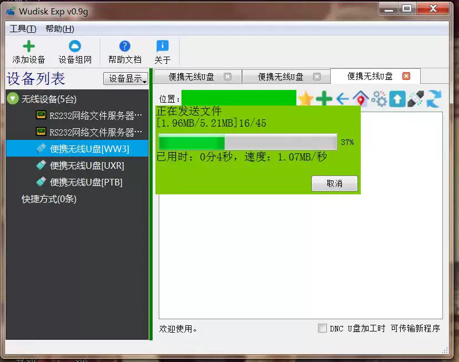Click the home location pin icon

pos(361,98)
